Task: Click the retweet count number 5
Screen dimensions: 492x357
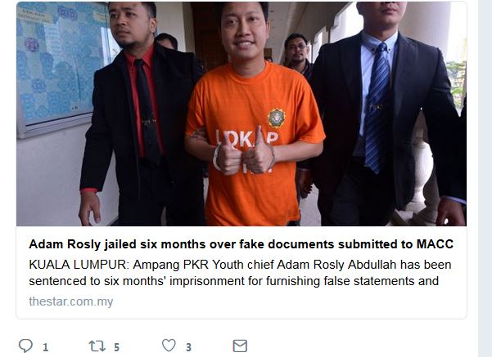Action: tap(116, 347)
